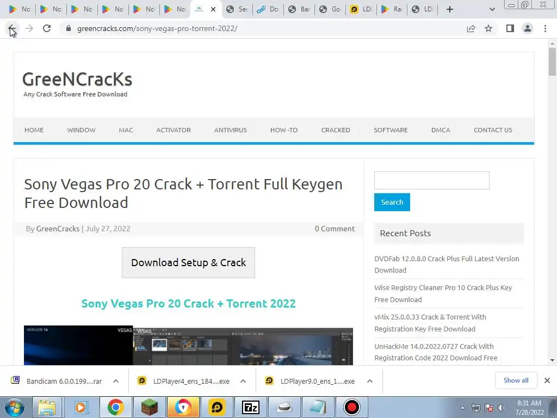
Task: Open the SOFTWARE menu item
Action: coord(391,130)
